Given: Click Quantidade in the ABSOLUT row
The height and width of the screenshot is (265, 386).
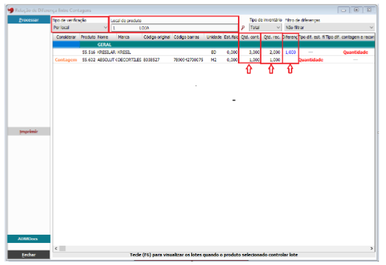Looking at the screenshot, I should click(x=311, y=60).
